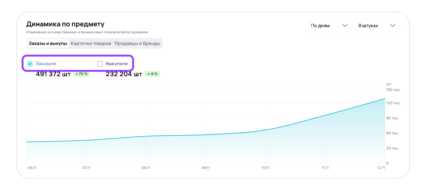
Task: Click the 232 204 шт buyouts total
Action: pyautogui.click(x=124, y=74)
